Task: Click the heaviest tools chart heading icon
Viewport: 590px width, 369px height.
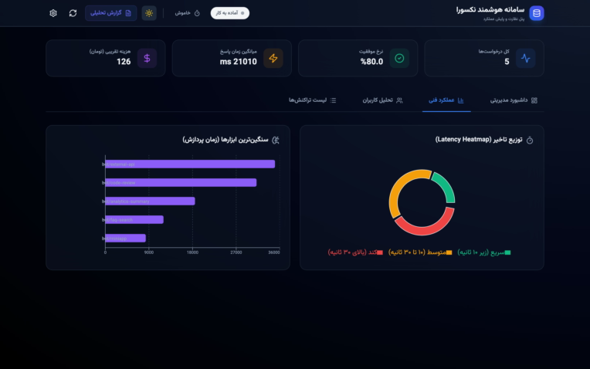Action: (276, 140)
